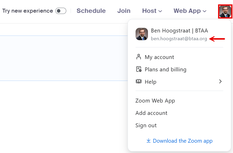
Task: Click the profile avatar in top bar
Action: [225, 11]
